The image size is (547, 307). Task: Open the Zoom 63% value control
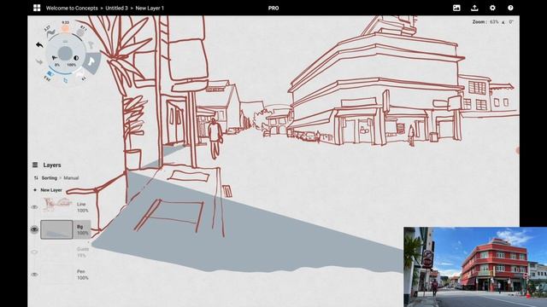click(494, 22)
